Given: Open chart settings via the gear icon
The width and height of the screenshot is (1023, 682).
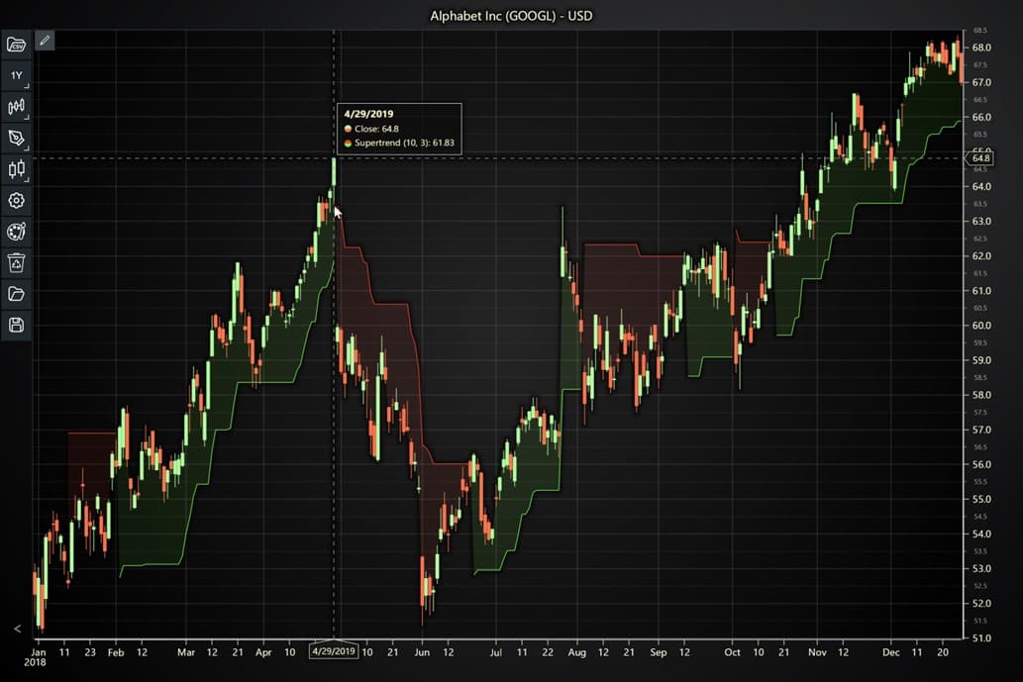Looking at the screenshot, I should click(15, 200).
